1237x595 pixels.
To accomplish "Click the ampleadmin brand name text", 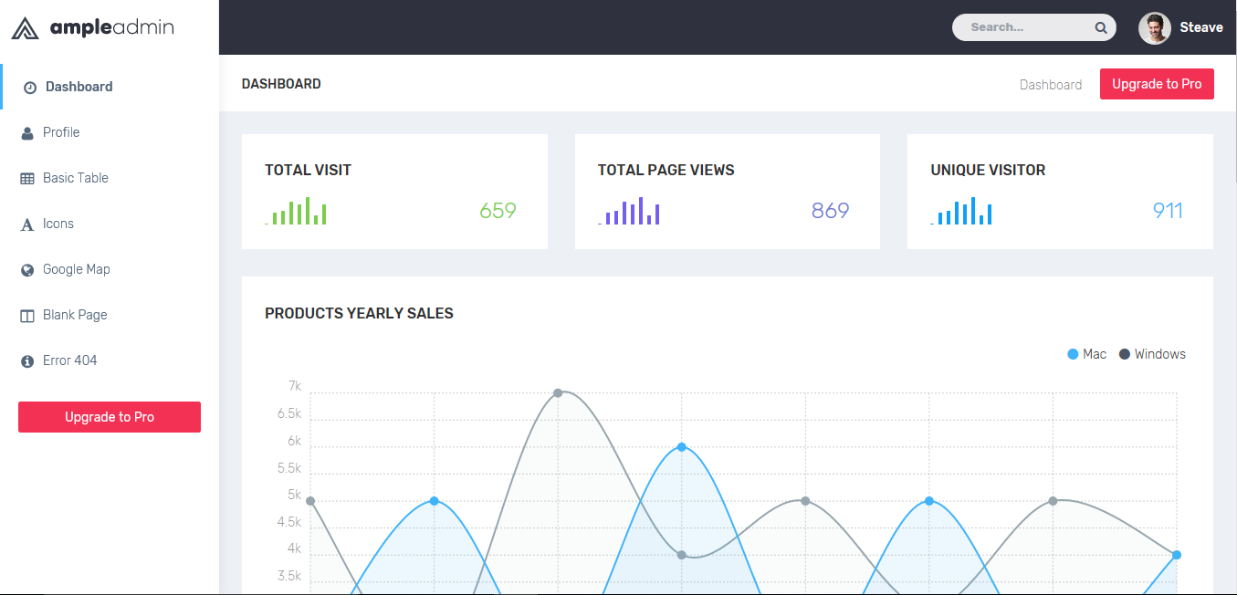I will pos(111,28).
